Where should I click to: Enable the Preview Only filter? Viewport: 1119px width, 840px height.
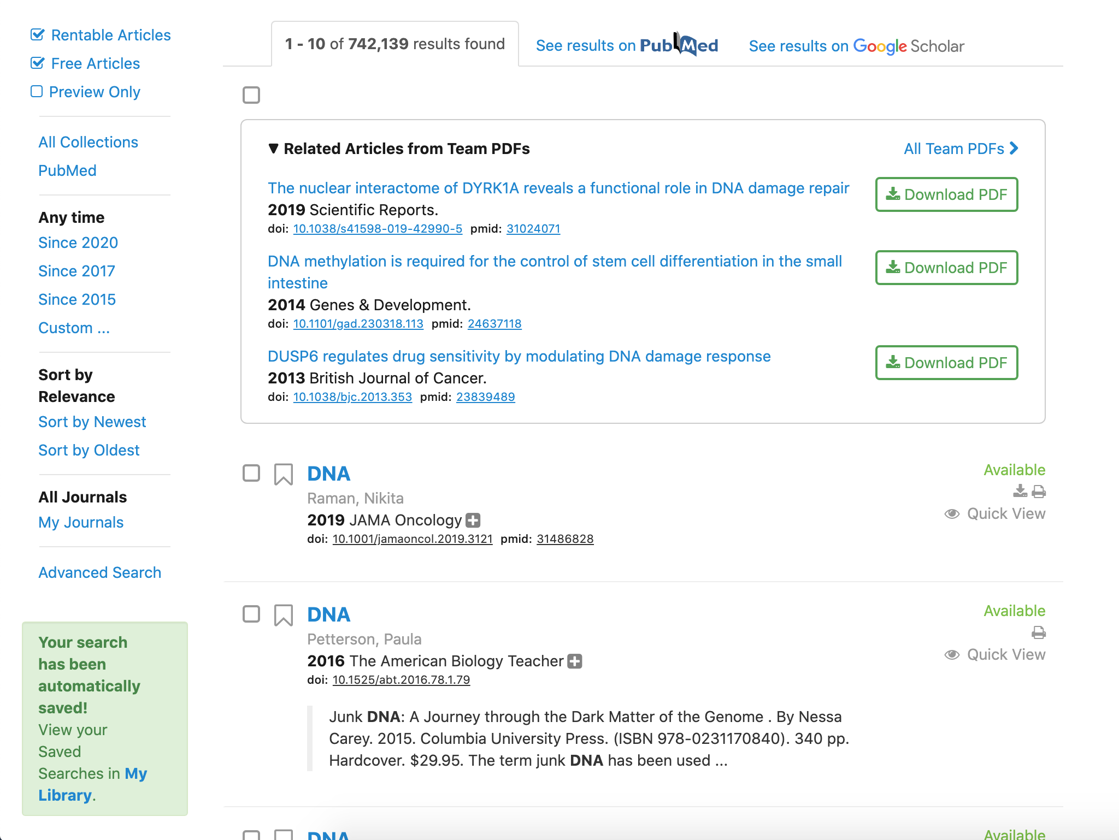click(37, 91)
